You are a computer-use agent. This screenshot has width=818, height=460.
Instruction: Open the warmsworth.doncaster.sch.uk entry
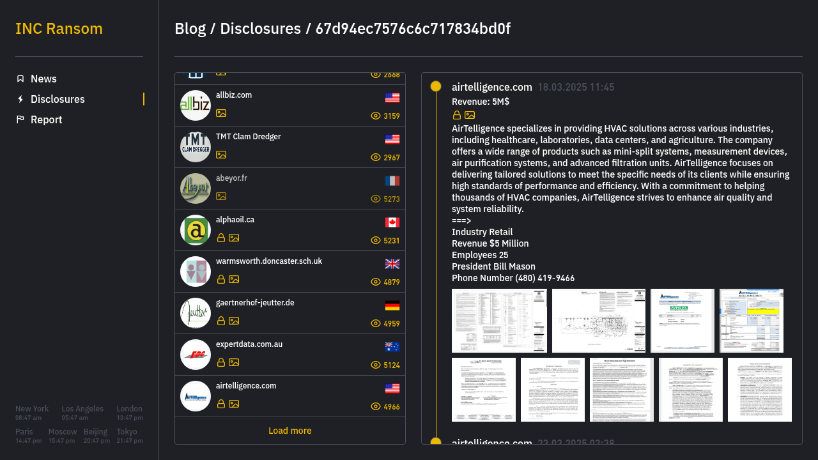[x=290, y=272]
